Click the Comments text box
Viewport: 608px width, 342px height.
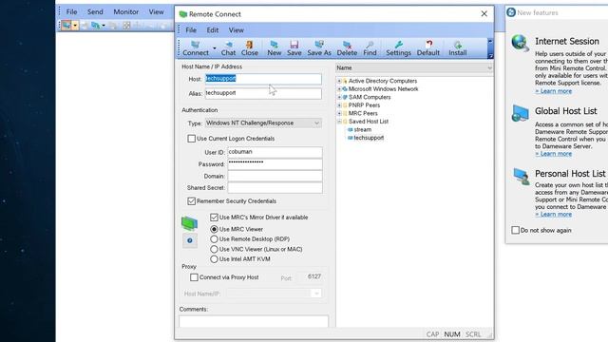point(254,321)
